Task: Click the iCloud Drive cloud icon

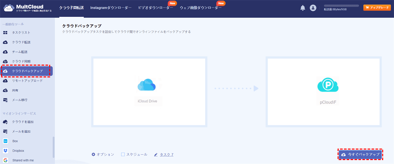Action: [x=147, y=85]
